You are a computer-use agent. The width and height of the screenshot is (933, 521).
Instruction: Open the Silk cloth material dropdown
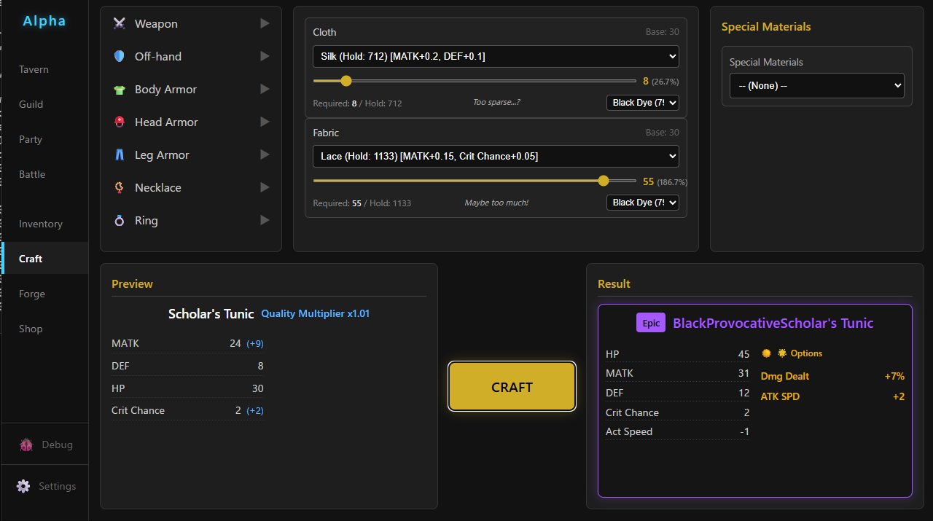pos(496,56)
